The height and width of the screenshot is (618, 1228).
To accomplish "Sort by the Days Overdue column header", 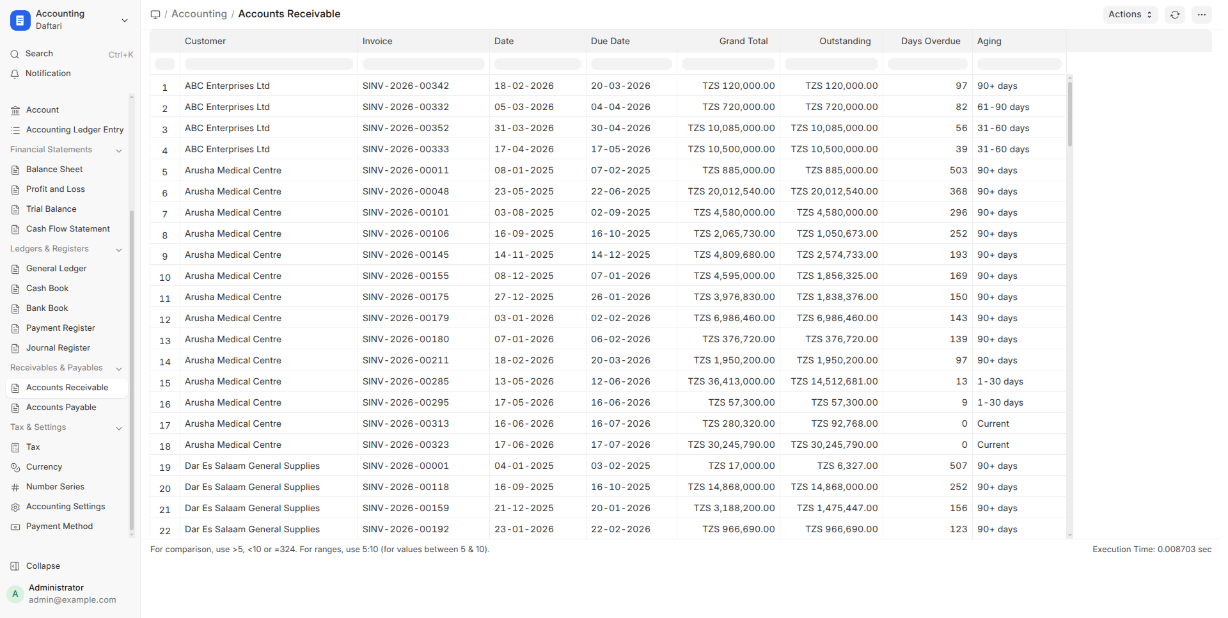I will click(x=927, y=41).
